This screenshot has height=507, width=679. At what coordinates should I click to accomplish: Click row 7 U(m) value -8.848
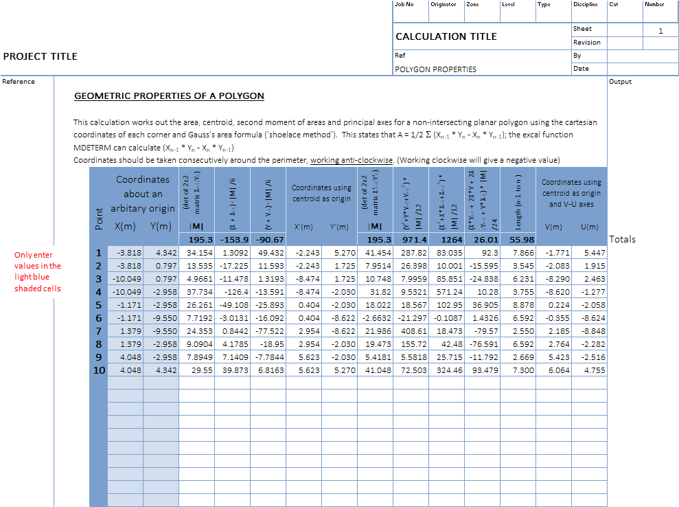tap(589, 331)
